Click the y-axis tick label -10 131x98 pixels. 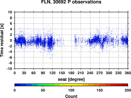coord(9,69)
